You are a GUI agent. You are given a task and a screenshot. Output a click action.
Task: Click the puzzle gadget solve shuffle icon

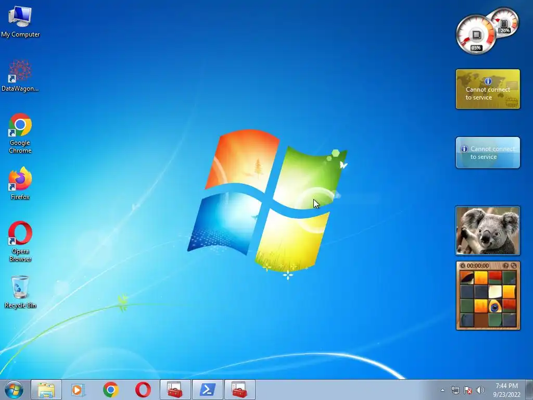[514, 266]
